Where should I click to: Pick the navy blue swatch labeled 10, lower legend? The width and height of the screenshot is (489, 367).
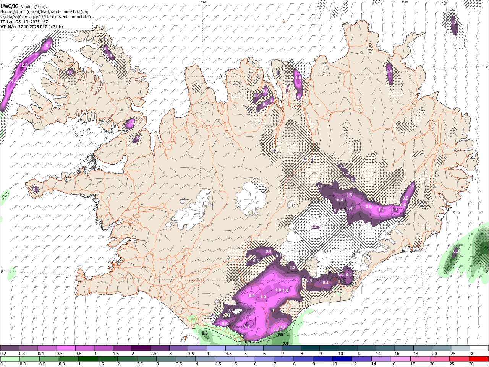point(342,359)
